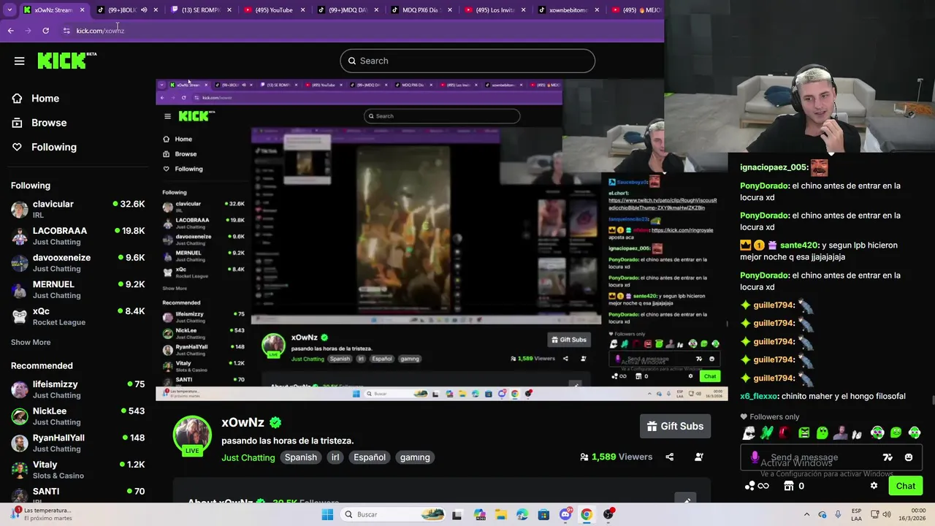Open the 7TV emote picker icon
Screen dimensions: 935x526
point(888,457)
